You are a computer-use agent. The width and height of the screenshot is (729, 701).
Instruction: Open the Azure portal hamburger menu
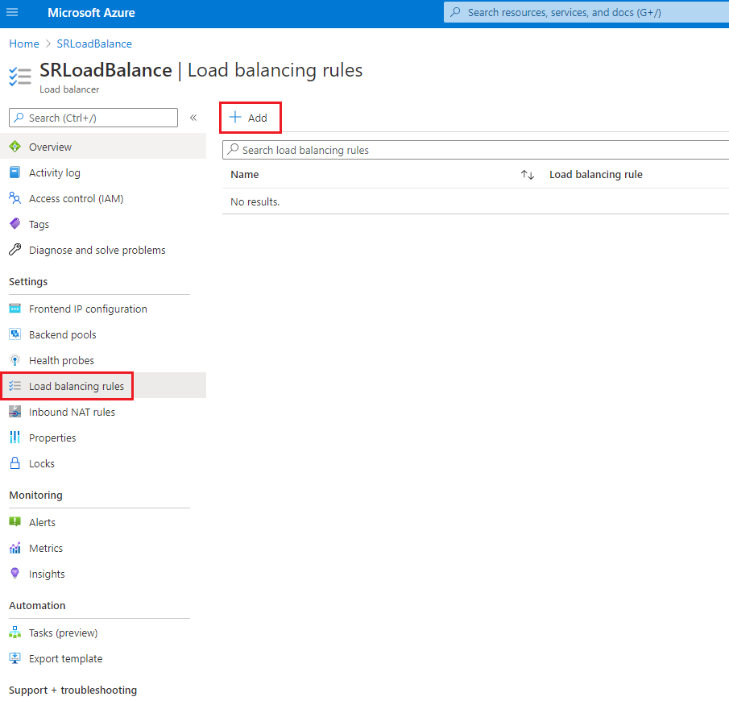pos(12,12)
